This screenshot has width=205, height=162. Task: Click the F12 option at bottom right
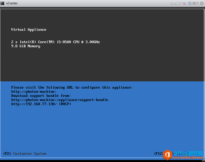pyautogui.click(x=159, y=153)
